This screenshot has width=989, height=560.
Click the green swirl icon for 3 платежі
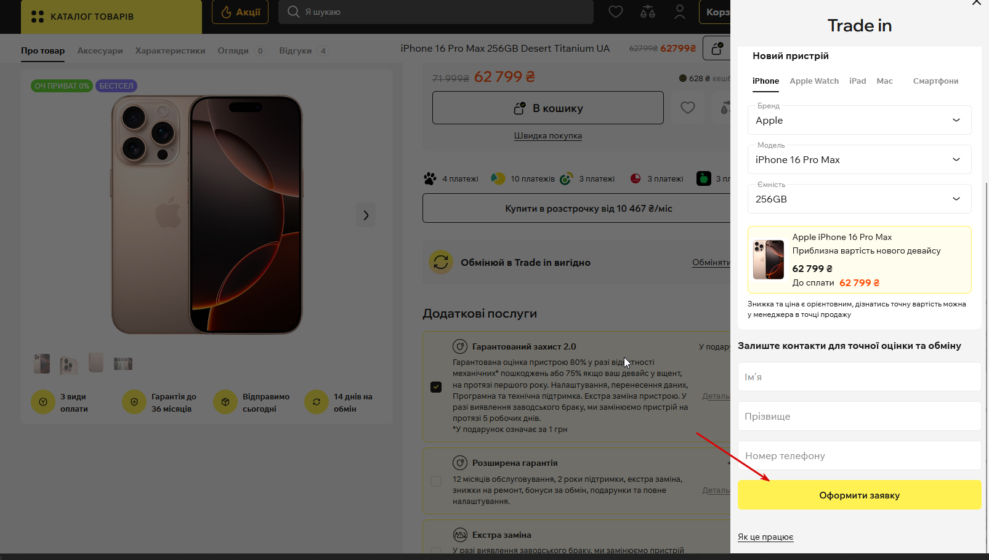(x=567, y=178)
